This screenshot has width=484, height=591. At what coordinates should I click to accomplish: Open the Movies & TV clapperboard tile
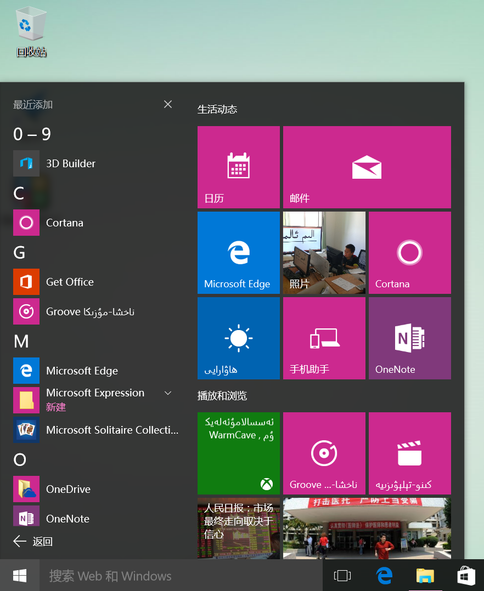(410, 453)
